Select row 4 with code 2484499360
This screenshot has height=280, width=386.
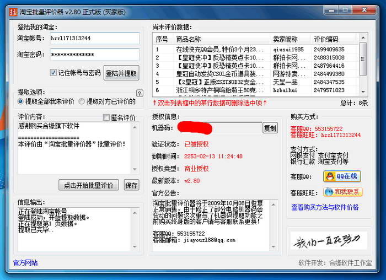coord(255,74)
